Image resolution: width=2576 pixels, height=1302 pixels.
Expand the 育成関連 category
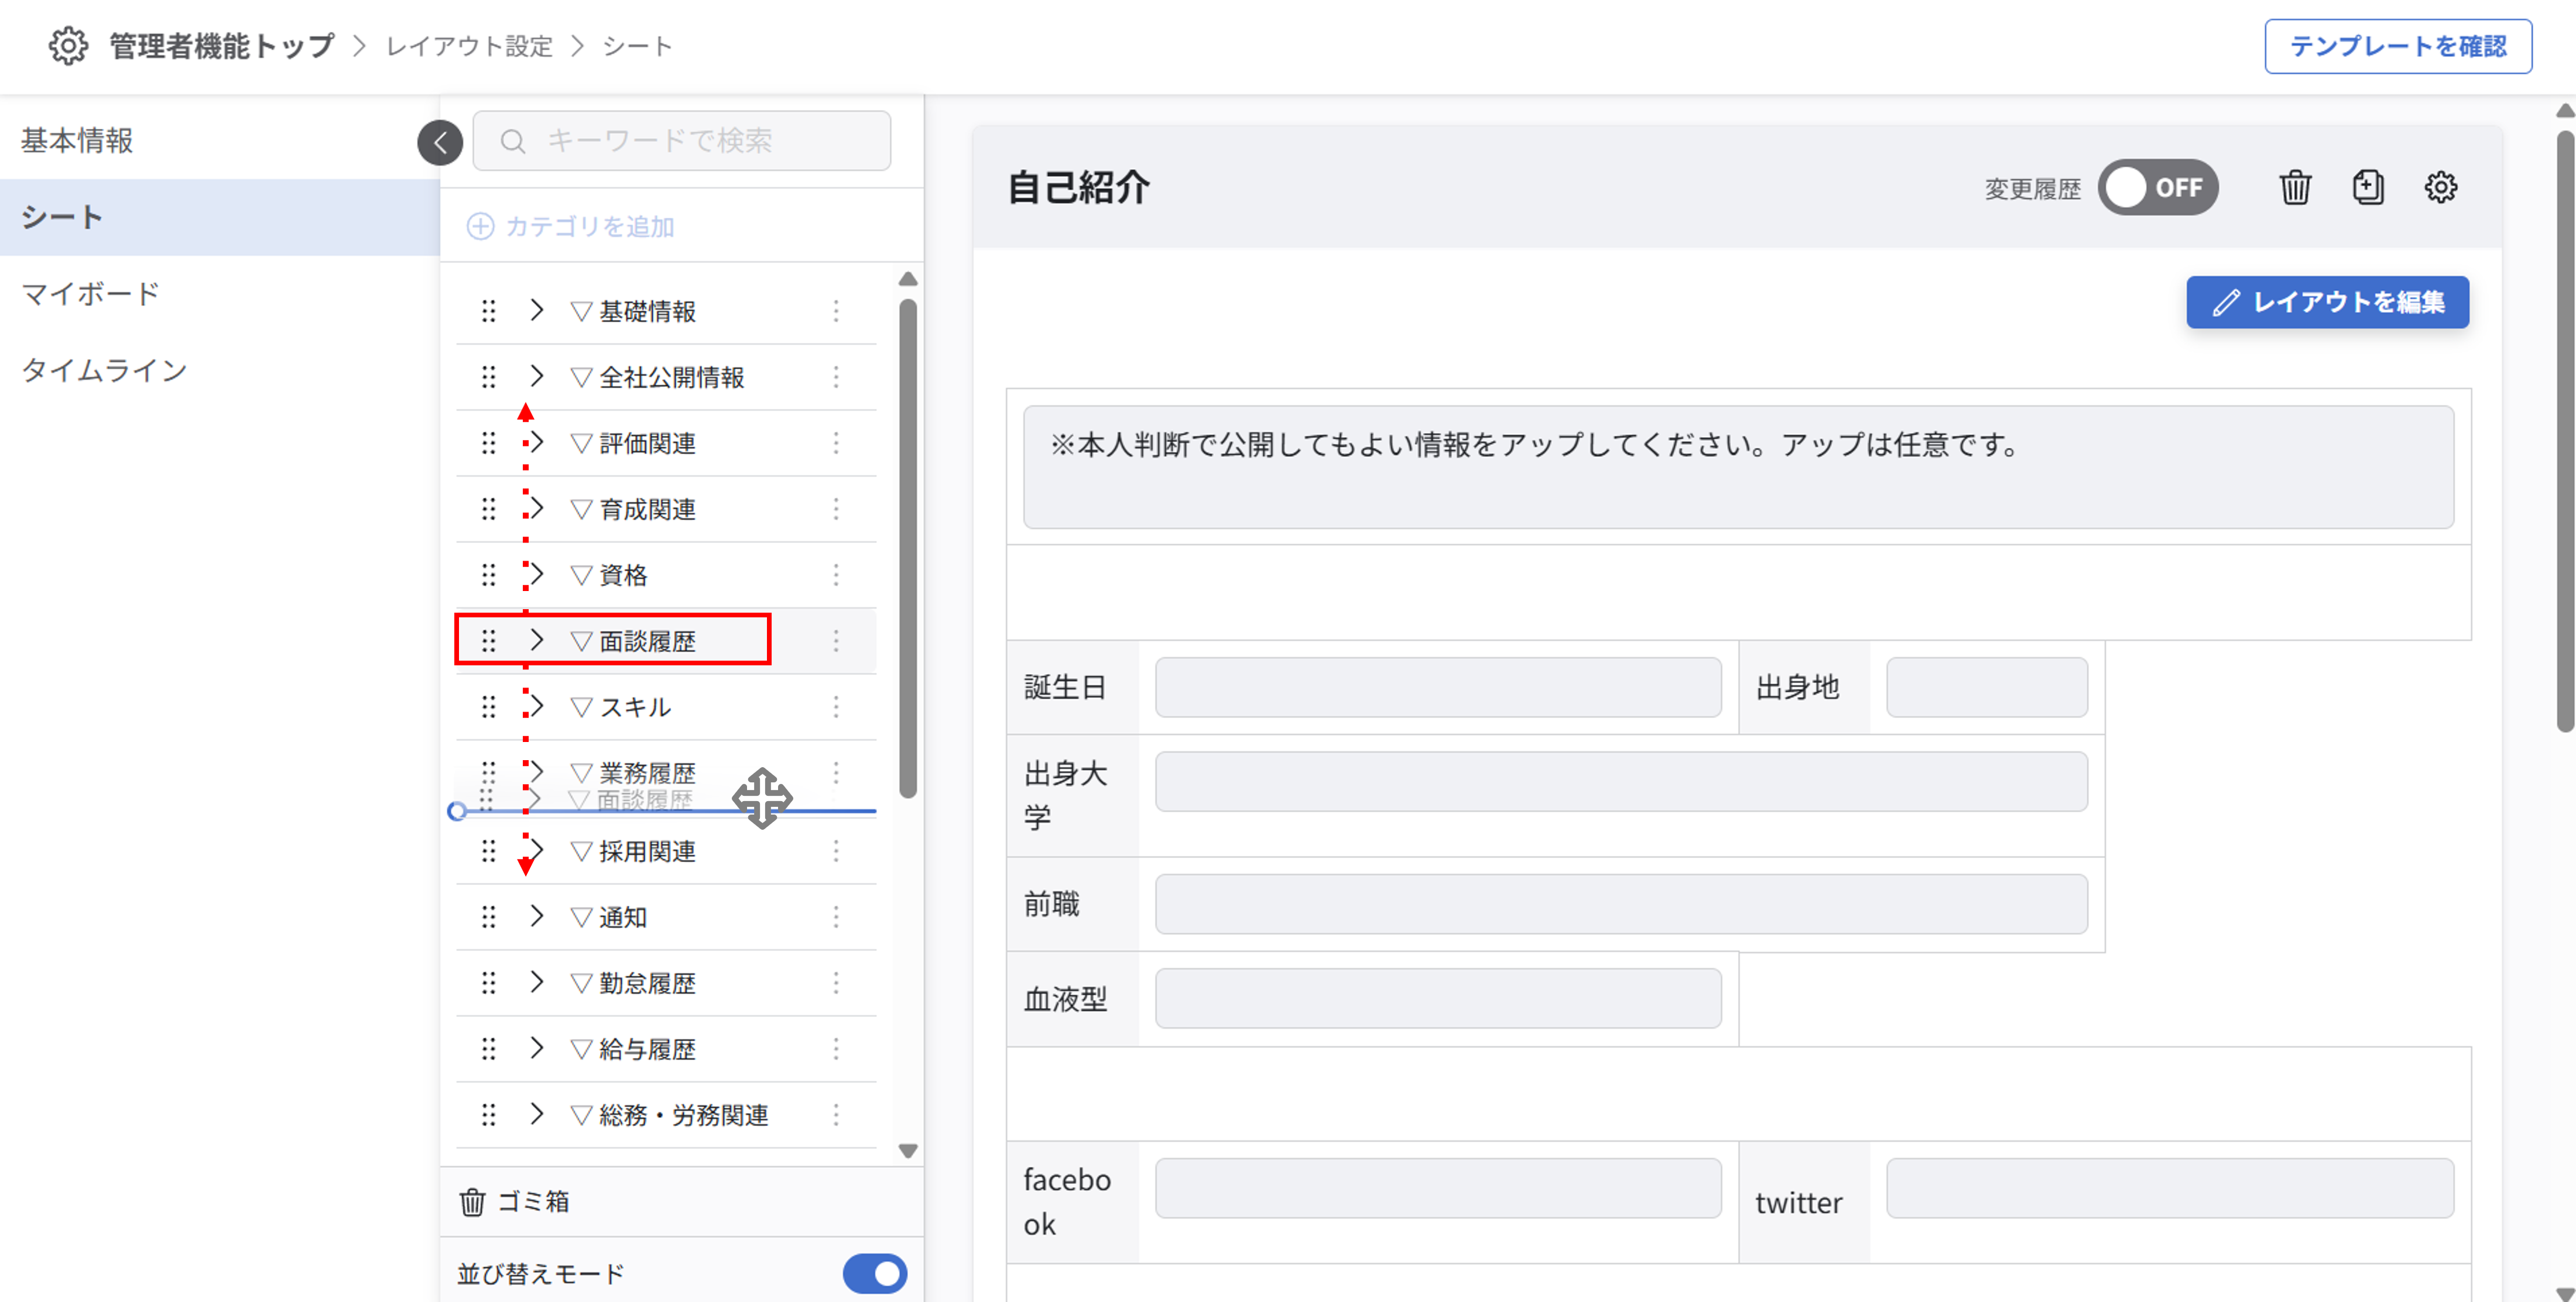[x=537, y=509]
